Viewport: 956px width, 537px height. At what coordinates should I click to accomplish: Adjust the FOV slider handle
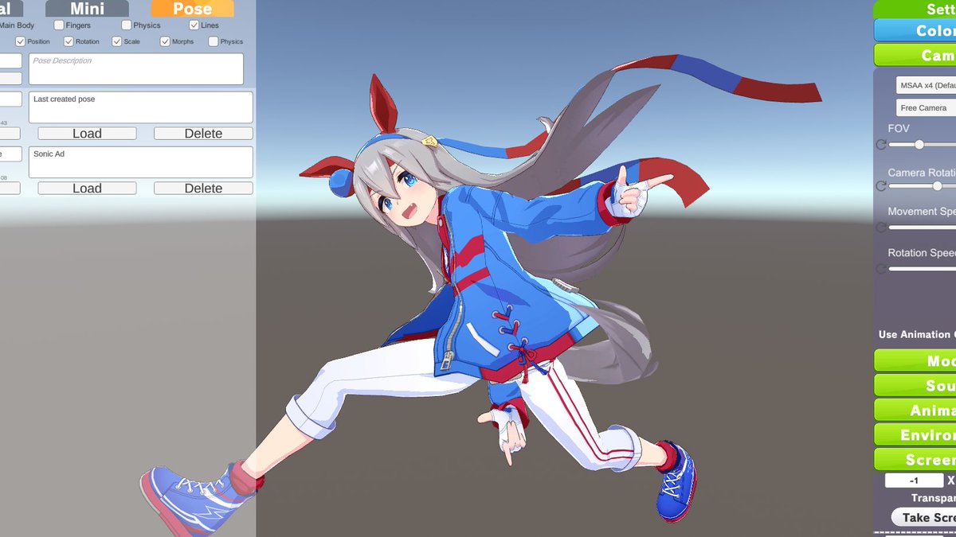919,145
